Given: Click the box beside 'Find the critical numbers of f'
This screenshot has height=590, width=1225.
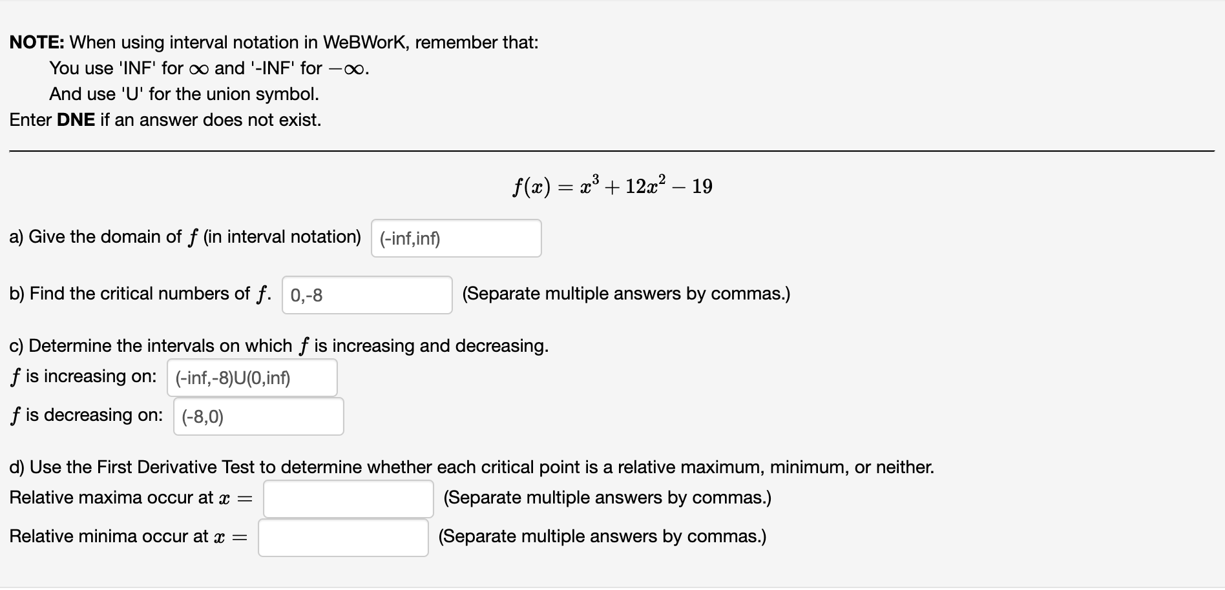Looking at the screenshot, I should 366,295.
